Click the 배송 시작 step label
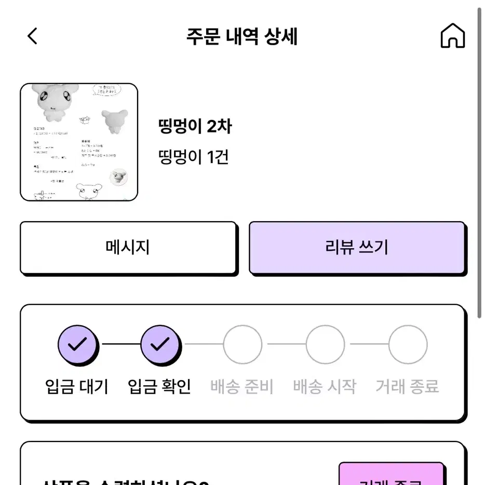Viewport: 485px width, 485px height. 325,386
